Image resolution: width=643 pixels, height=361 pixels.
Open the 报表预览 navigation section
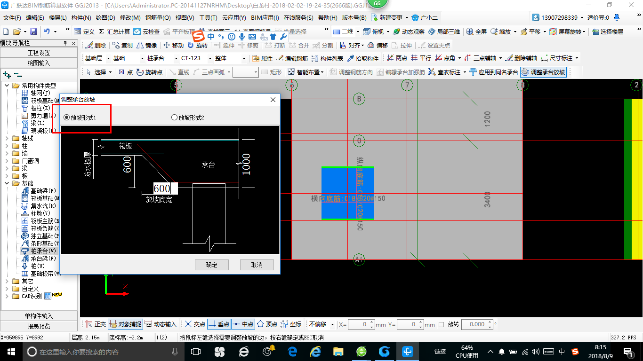(x=39, y=326)
